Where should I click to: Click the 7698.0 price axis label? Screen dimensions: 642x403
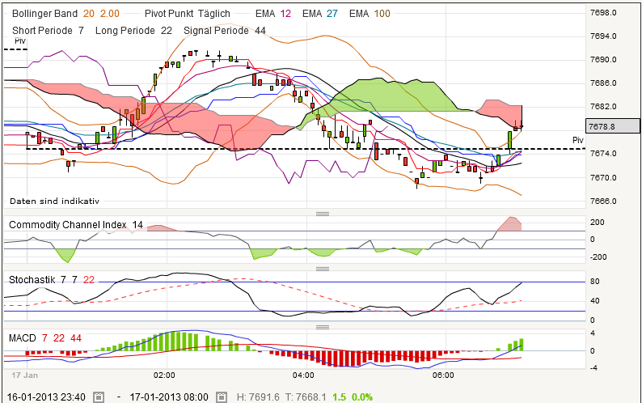pyautogui.click(x=603, y=13)
